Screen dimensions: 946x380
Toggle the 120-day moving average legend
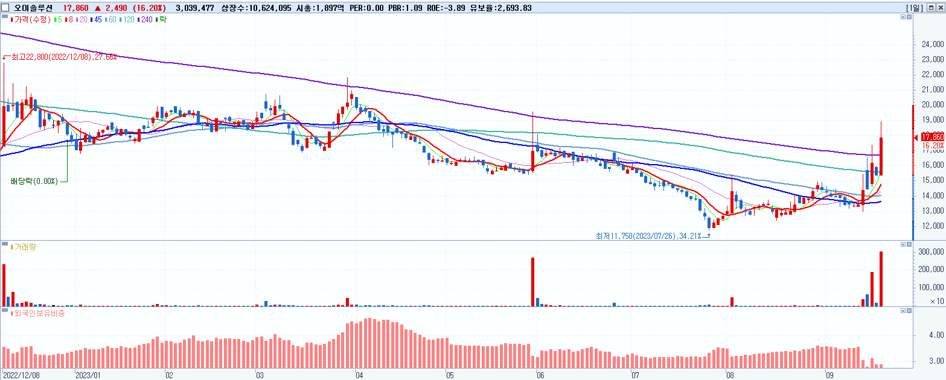tap(127, 20)
